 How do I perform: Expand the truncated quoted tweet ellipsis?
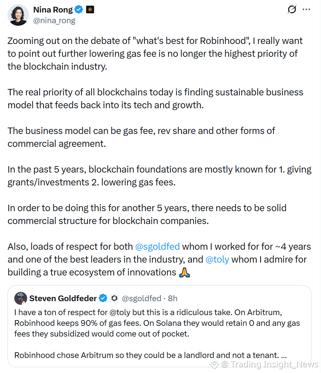click(283, 355)
